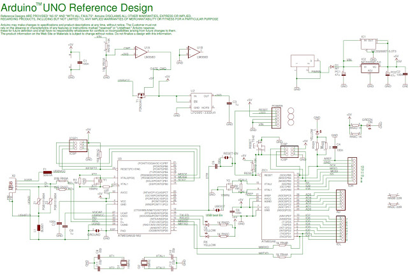Select the RN2D 1K resistor by TX LED
The height and width of the screenshot is (278, 408).
[224, 225]
